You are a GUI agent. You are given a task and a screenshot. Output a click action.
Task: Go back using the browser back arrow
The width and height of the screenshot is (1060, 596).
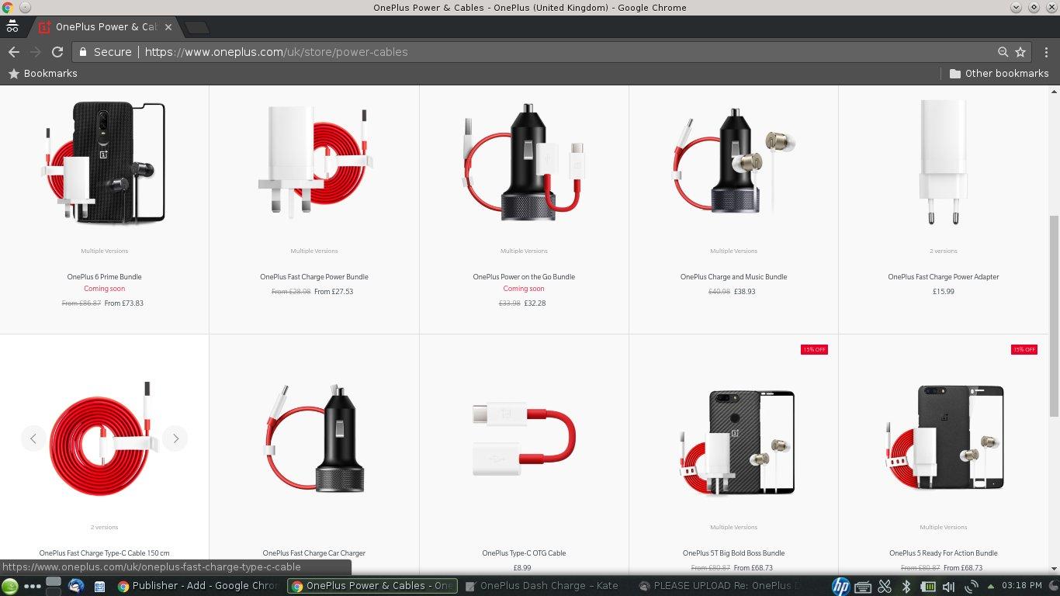pos(14,52)
